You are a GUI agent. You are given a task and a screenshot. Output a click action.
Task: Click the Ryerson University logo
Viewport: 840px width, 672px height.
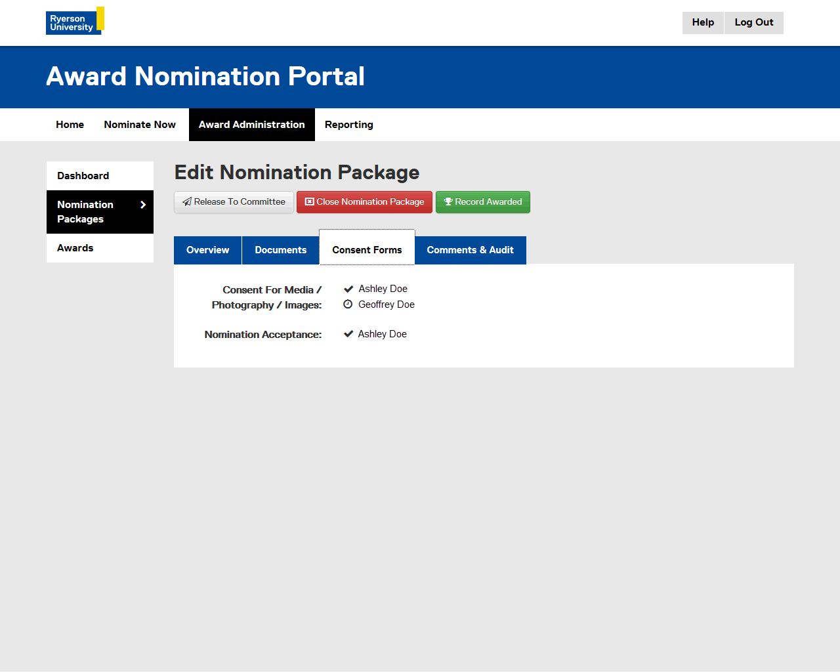(75, 22)
